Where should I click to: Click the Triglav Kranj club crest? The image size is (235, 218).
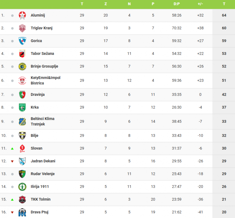22,28
